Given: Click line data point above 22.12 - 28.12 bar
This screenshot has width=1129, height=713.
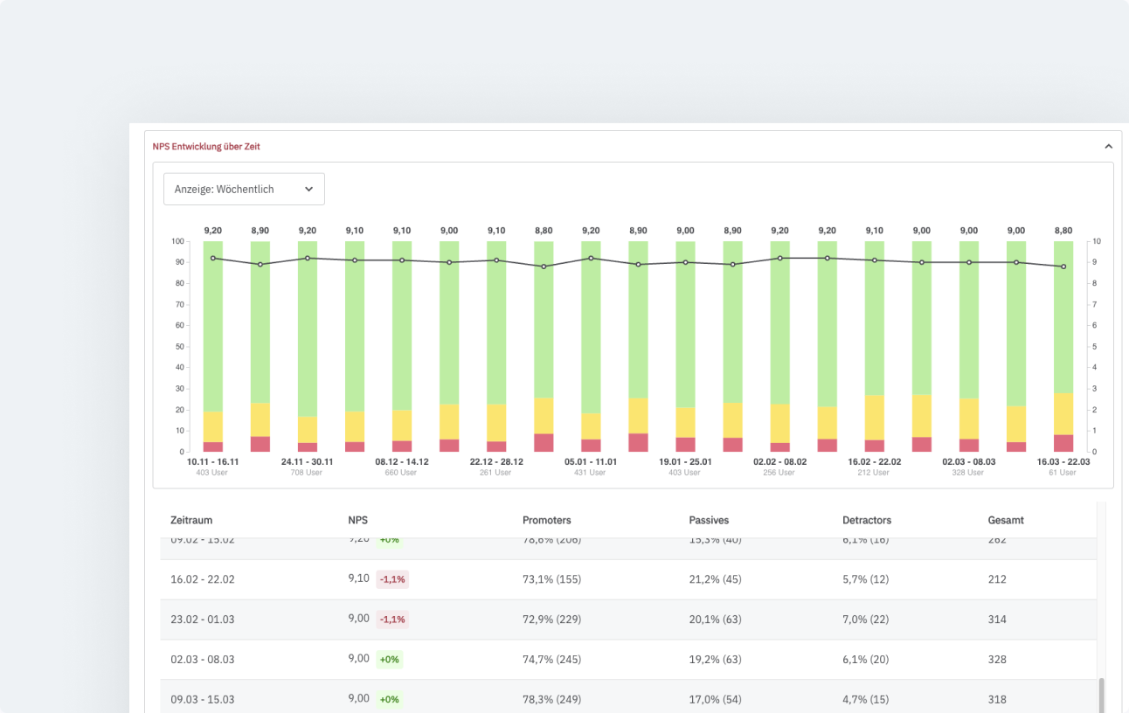Looking at the screenshot, I should coord(496,260).
